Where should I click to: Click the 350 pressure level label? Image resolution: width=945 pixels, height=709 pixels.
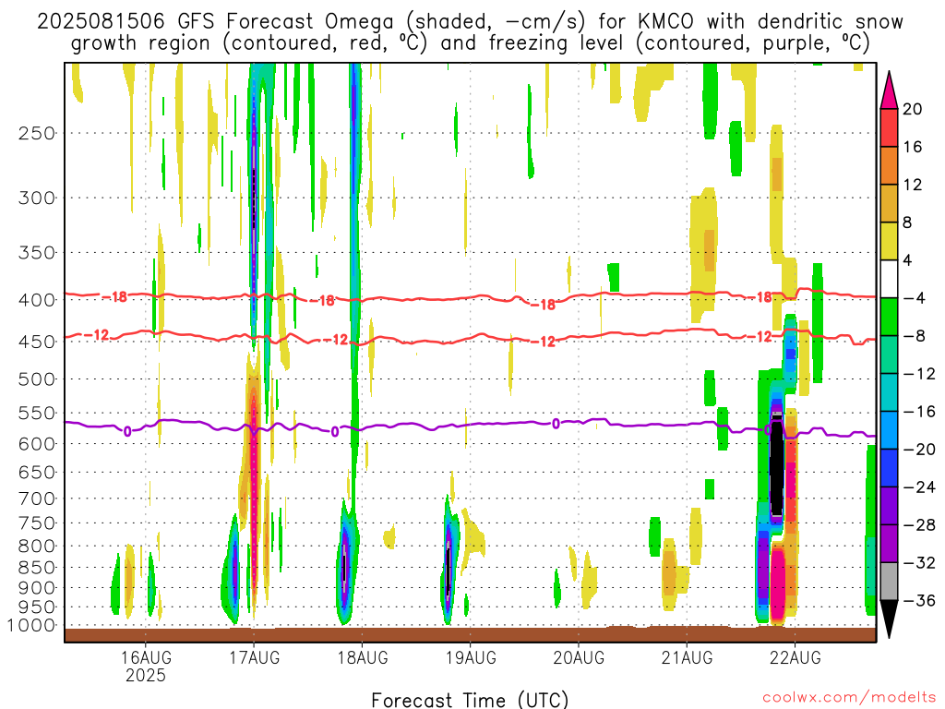click(x=37, y=253)
